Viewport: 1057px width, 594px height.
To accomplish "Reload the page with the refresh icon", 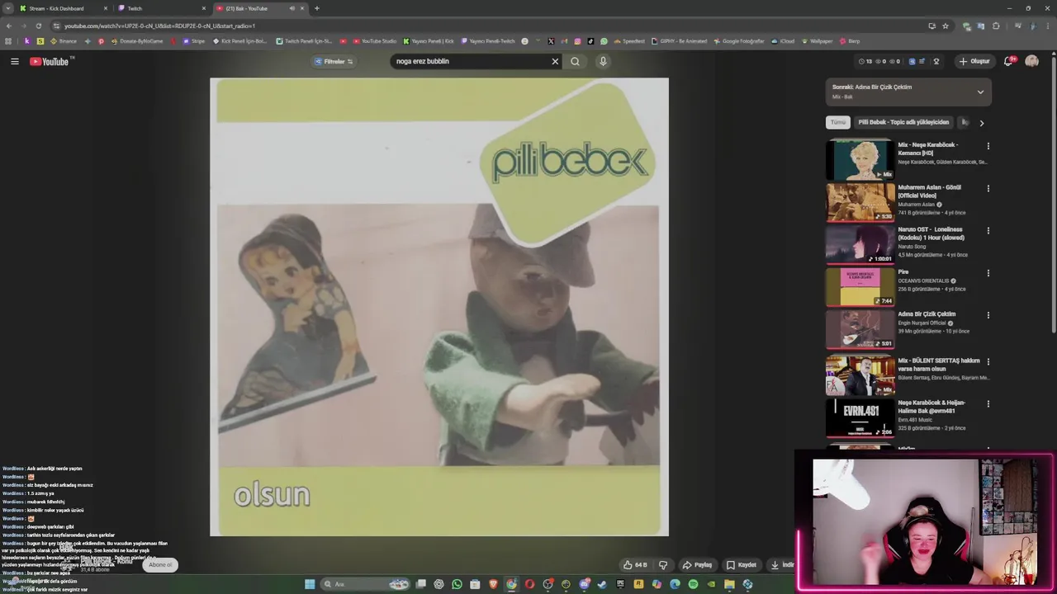I will pos(39,26).
